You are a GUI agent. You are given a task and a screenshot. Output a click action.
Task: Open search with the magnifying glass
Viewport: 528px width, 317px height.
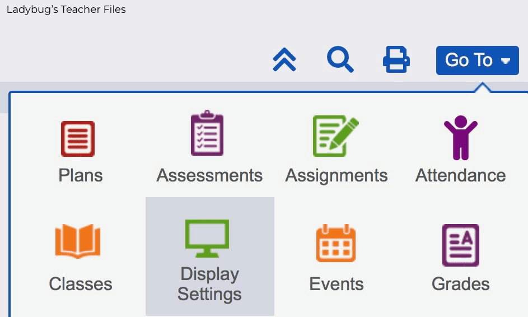(340, 59)
